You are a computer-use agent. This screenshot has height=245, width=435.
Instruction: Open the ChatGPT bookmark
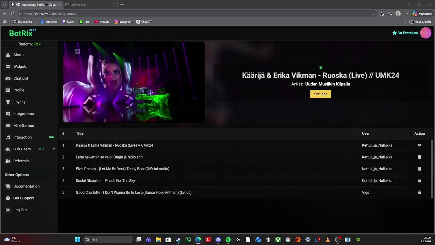[144, 22]
